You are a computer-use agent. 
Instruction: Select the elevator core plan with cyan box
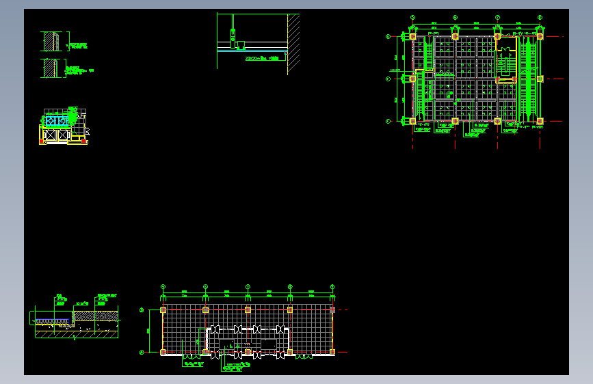tap(64, 126)
